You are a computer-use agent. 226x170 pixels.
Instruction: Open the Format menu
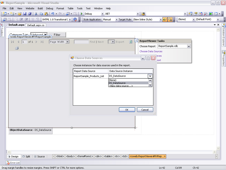click(x=60, y=8)
